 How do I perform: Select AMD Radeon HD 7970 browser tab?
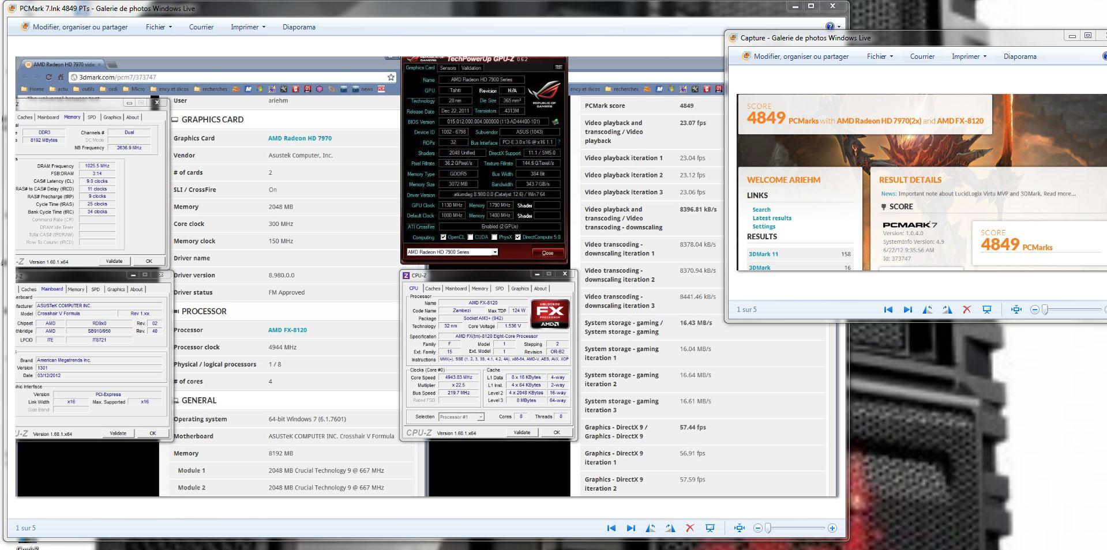(x=62, y=65)
